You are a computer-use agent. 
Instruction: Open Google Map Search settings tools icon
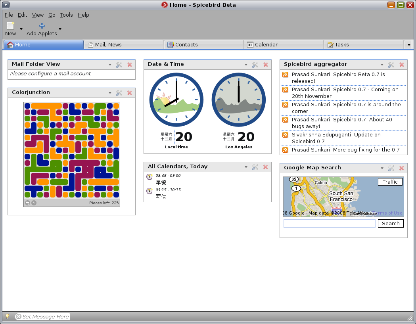pos(391,168)
